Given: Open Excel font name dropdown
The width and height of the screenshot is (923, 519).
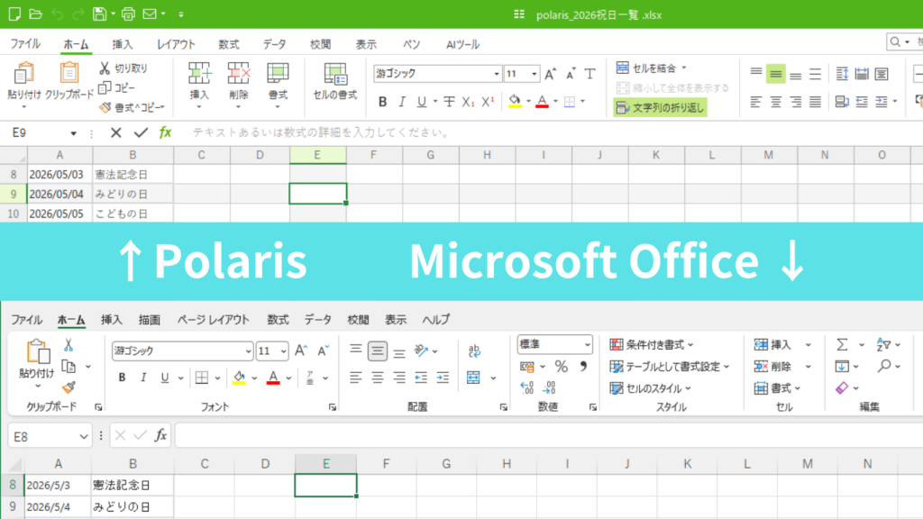Looking at the screenshot, I should point(248,351).
